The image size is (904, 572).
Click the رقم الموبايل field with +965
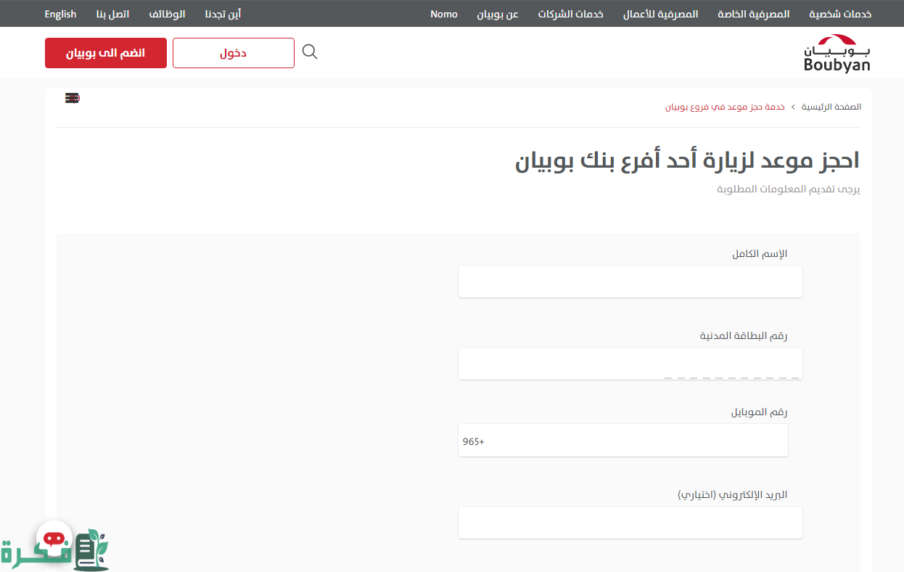click(x=622, y=441)
